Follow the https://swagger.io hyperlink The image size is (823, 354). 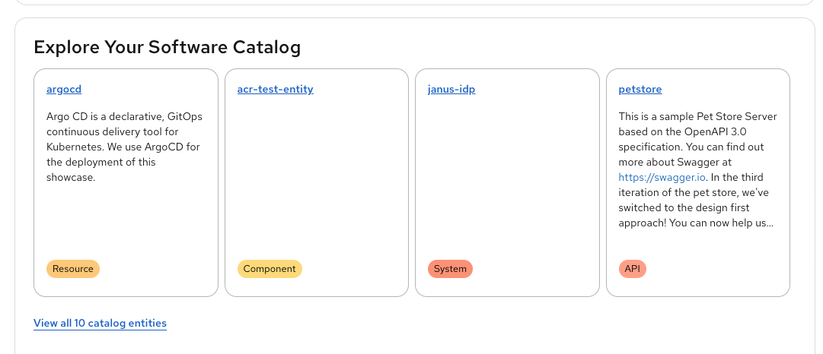(649, 177)
